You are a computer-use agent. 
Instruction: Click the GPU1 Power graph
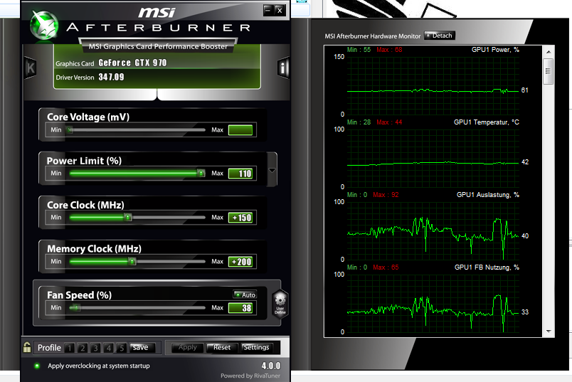[433, 85]
